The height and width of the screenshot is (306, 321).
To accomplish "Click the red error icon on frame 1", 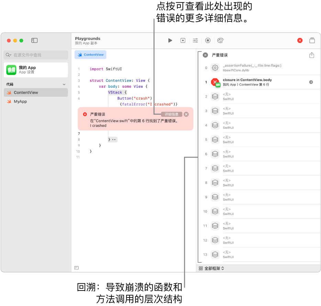I will (x=215, y=82).
